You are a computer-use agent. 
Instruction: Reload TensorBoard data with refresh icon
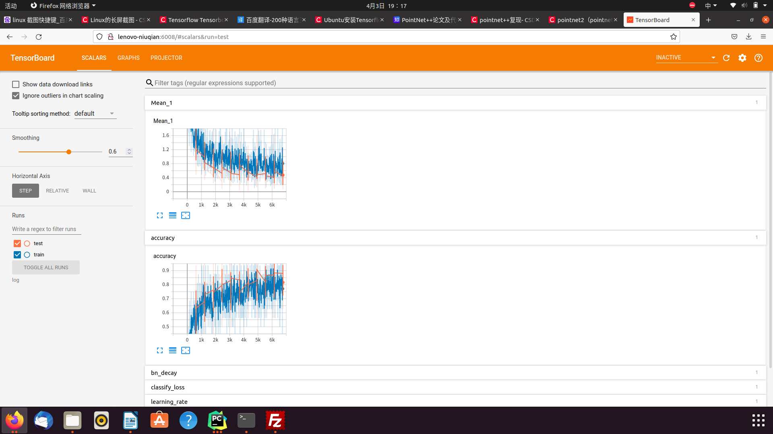726,58
